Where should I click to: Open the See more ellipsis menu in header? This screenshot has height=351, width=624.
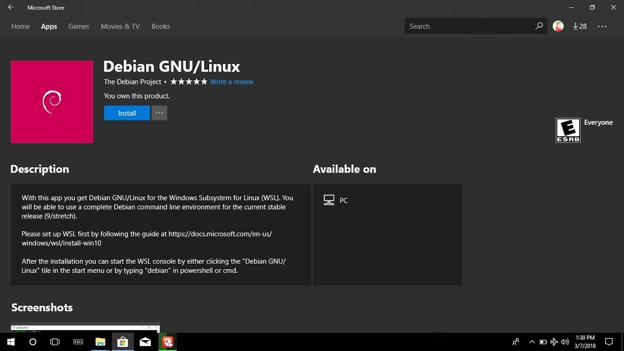click(x=602, y=26)
